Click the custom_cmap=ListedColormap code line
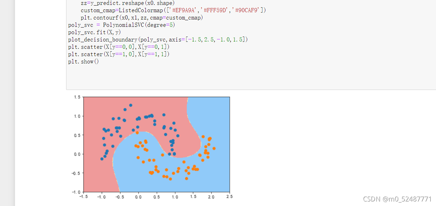This screenshot has height=206, width=436. click(173, 10)
